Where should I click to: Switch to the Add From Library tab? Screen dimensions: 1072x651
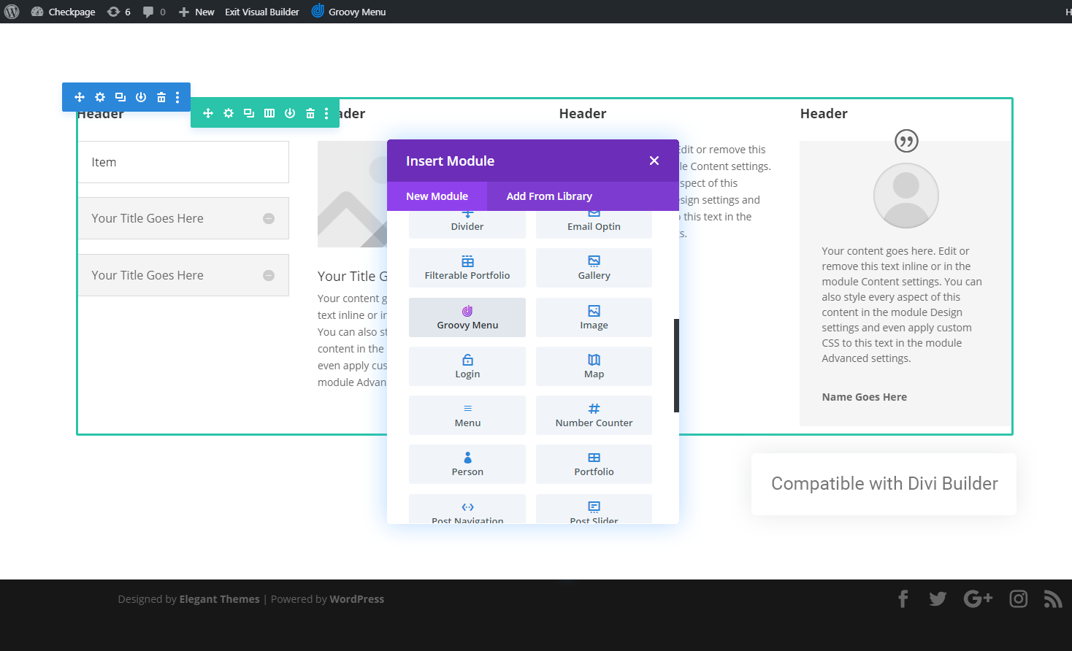(548, 196)
